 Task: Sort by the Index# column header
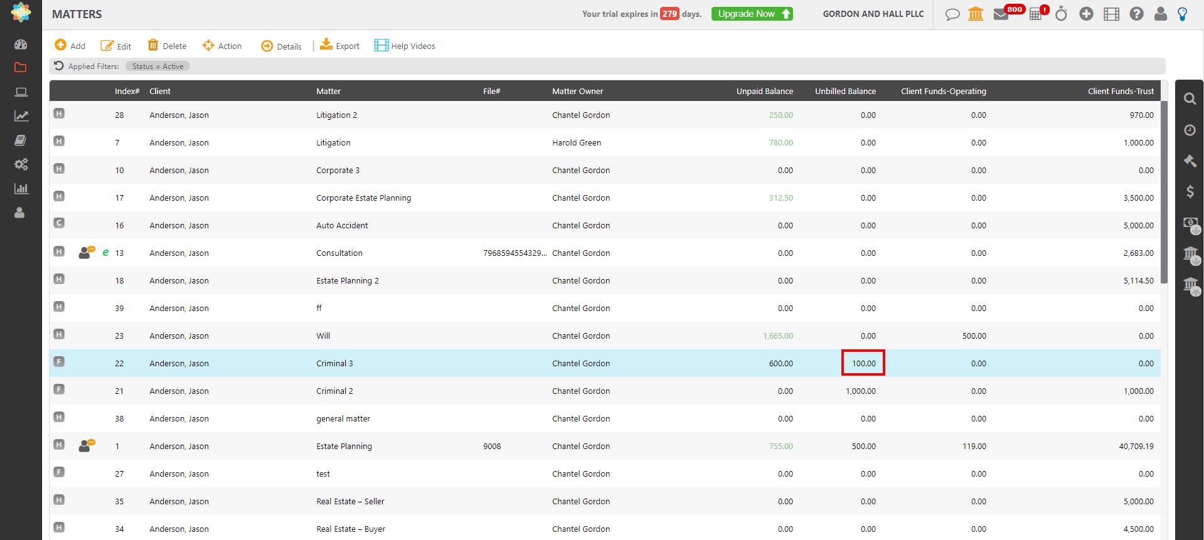127,91
